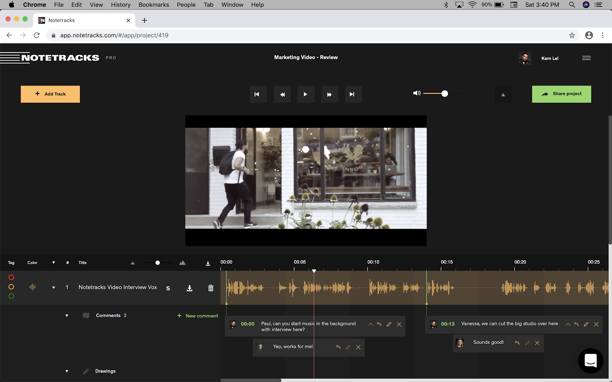Reload the page
This screenshot has width=612, height=382.
[x=37, y=35]
